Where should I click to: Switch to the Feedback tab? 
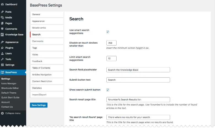click(x=47, y=61)
